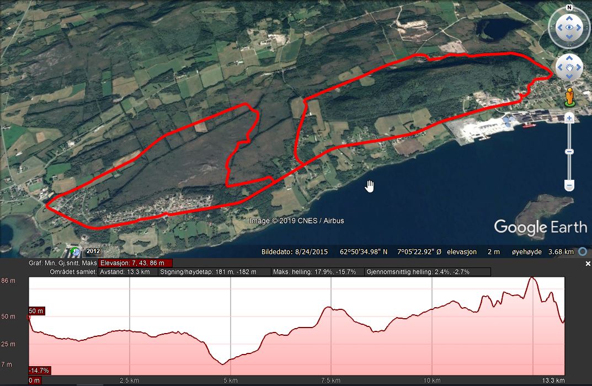The width and height of the screenshot is (592, 386).
Task: Click the longitude 7°05'22.92" Ø readout
Action: tap(419, 251)
